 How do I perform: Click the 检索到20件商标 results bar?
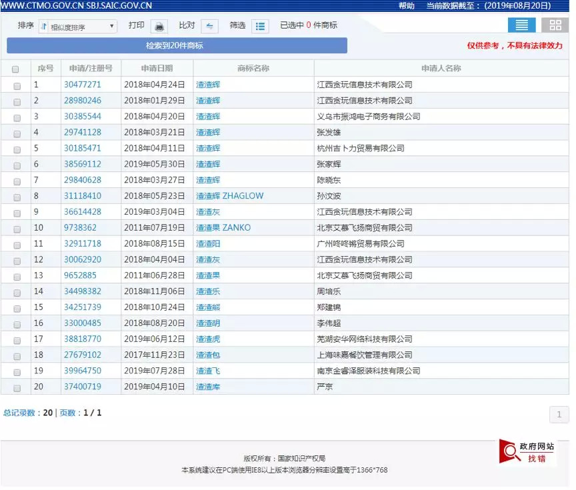177,46
